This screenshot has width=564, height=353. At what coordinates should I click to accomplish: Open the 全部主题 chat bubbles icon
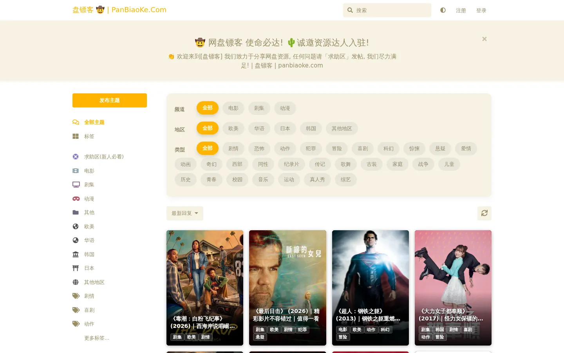(x=76, y=122)
